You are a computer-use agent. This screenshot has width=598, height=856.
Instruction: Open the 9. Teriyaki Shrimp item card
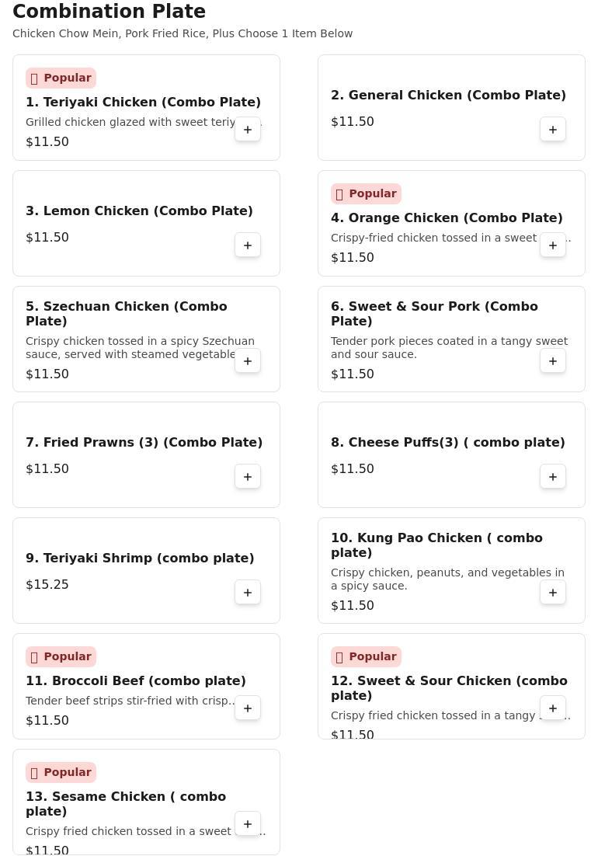[146, 570]
